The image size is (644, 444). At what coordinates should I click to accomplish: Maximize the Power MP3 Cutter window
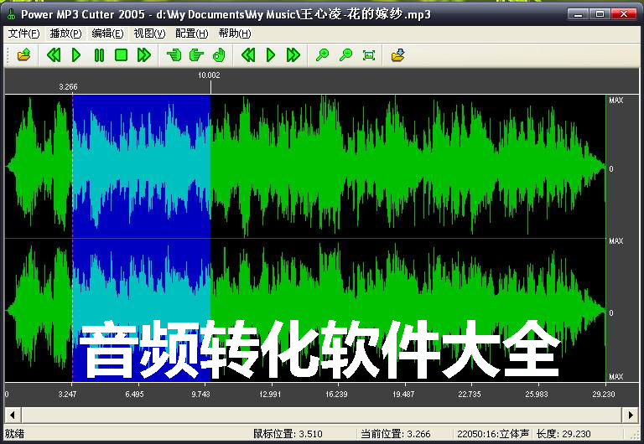pyautogui.click(x=600, y=14)
